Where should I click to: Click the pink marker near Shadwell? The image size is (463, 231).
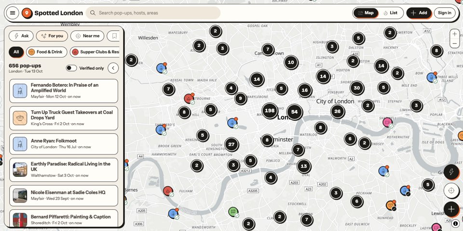coord(387,122)
